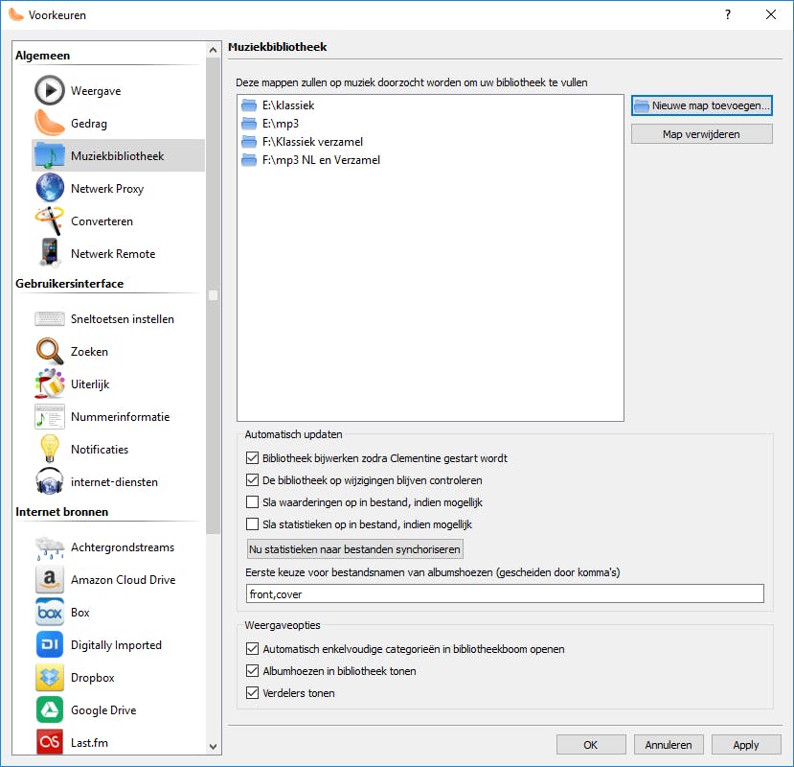794x767 pixels.
Task: Confirm with the OK button
Action: [590, 744]
